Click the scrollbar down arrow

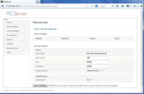click(142, 92)
